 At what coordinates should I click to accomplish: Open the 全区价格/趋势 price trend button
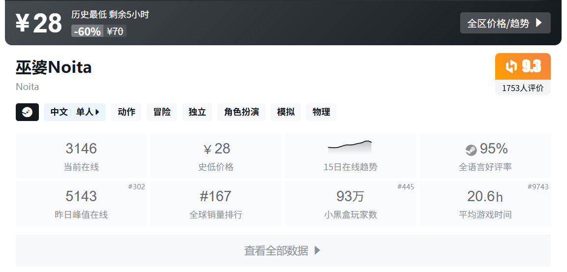(x=505, y=23)
